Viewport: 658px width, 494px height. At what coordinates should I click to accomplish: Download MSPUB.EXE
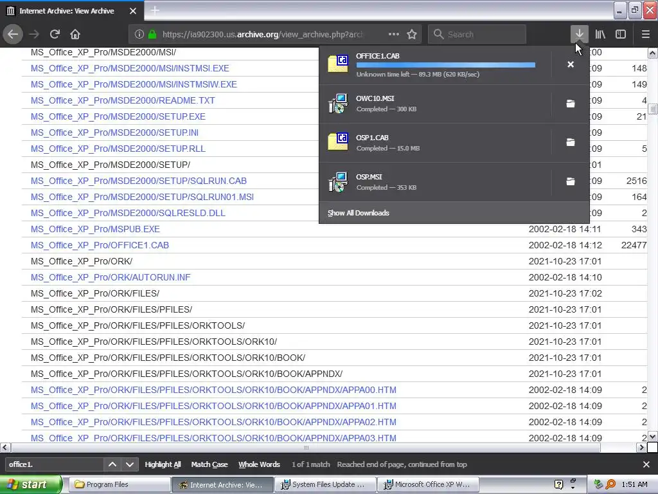click(95, 230)
